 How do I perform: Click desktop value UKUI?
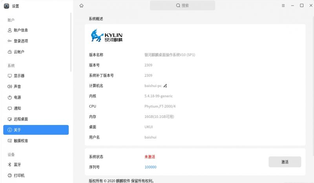[x=149, y=127]
